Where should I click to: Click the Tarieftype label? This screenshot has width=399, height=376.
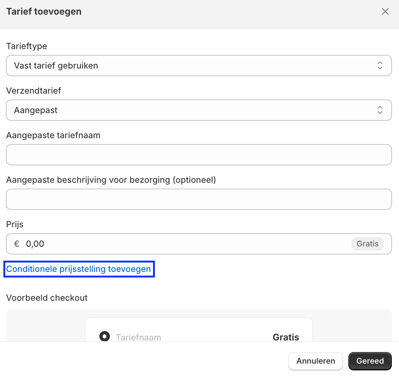click(x=27, y=46)
